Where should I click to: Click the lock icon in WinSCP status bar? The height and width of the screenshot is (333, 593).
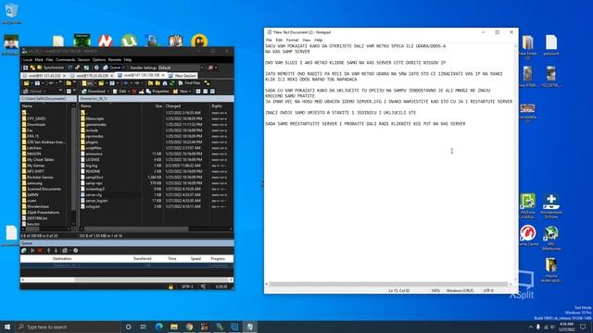(x=170, y=287)
